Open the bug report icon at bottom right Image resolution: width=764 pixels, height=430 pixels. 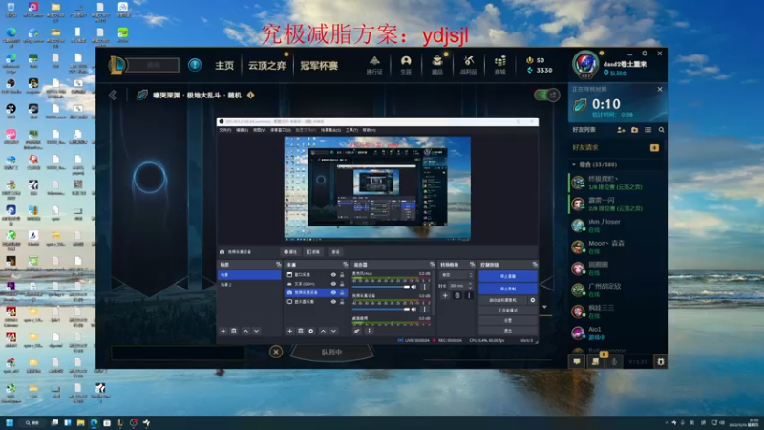661,362
